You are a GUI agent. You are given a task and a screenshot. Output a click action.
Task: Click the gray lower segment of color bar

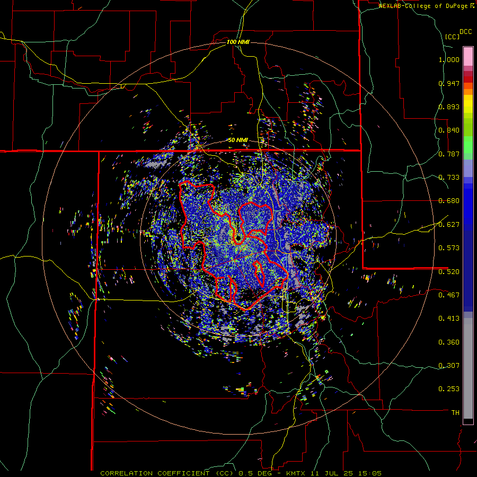pyautogui.click(x=468, y=368)
